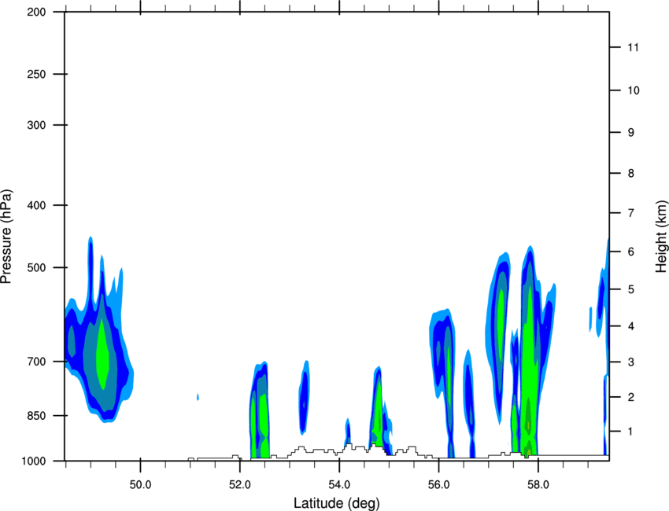The image size is (669, 511).
Task: Click the tiny blue speck near latitude 51.2
Action: [198, 397]
